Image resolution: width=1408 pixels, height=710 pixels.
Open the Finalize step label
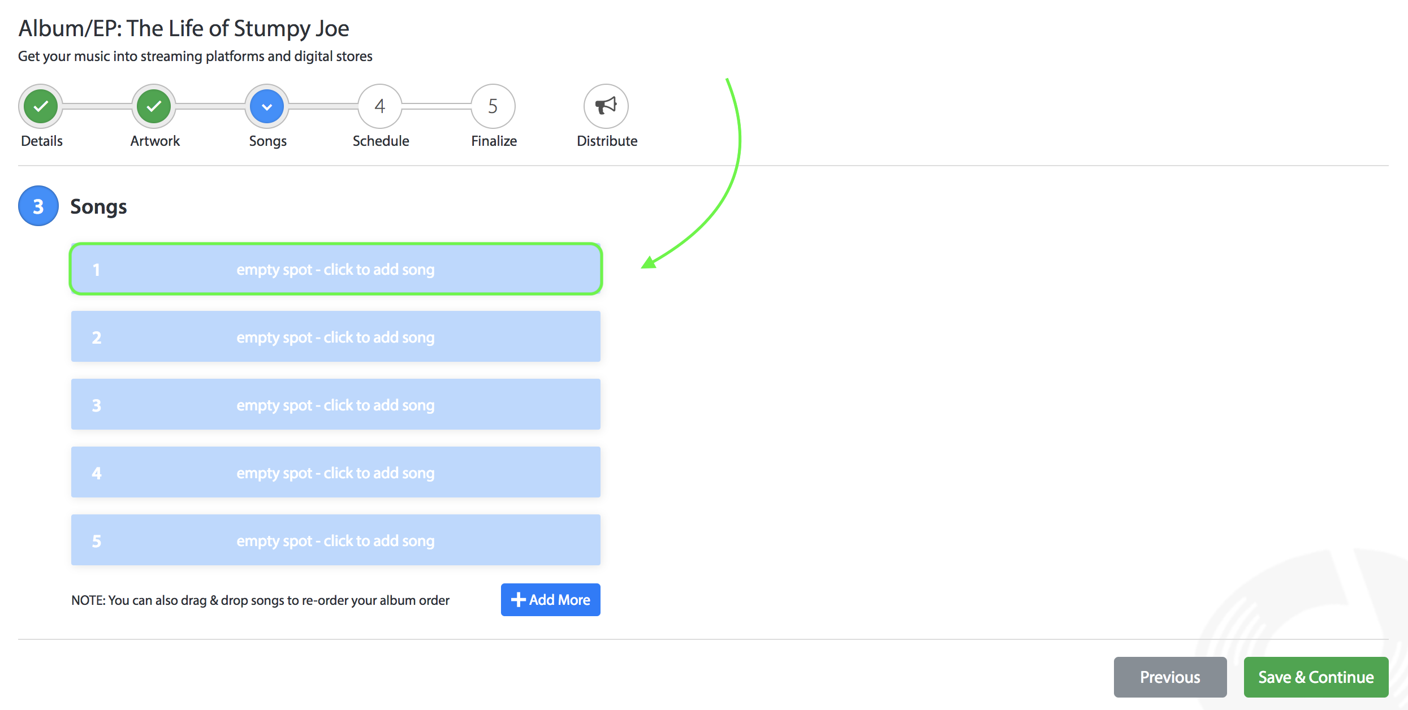click(x=494, y=141)
